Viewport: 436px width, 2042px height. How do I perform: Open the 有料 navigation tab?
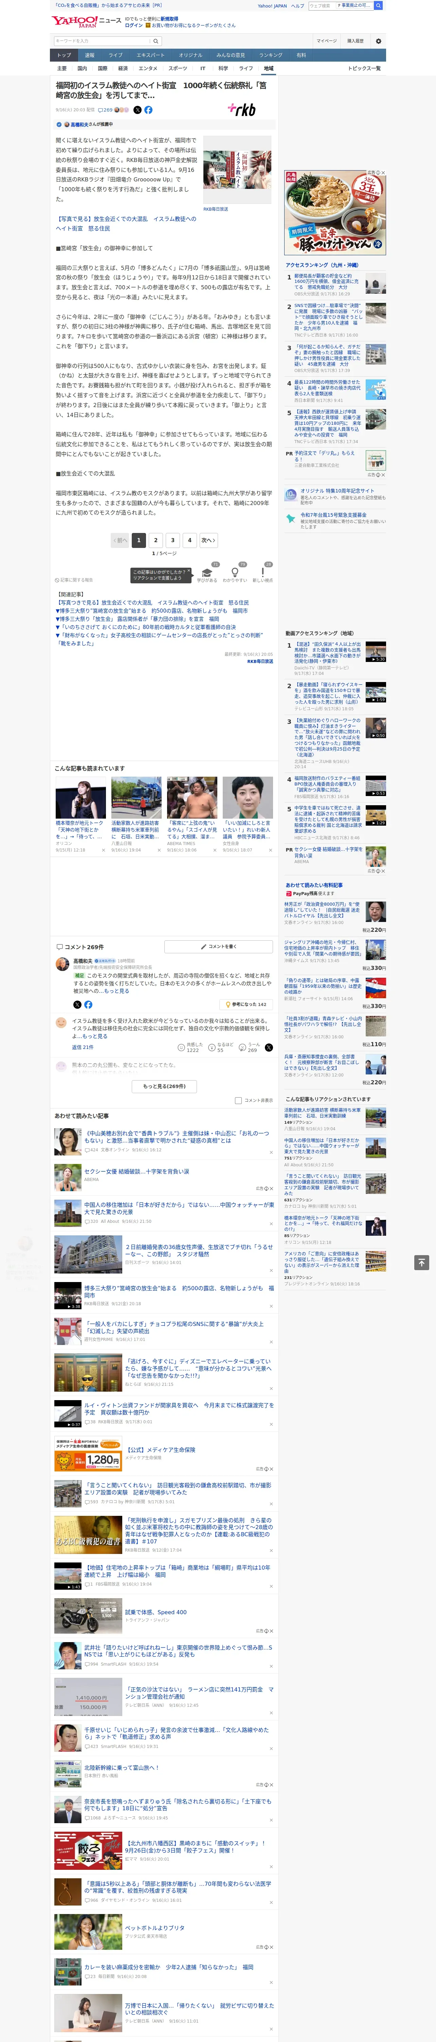tap(301, 55)
